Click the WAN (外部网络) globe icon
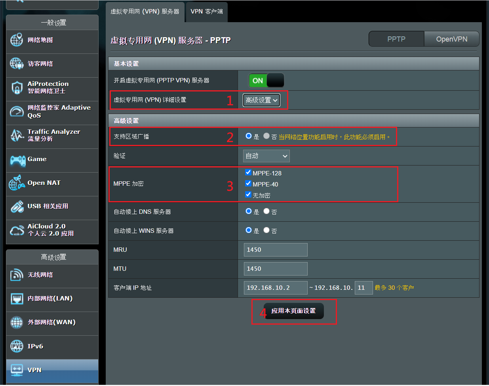489x386 pixels. (x=17, y=322)
